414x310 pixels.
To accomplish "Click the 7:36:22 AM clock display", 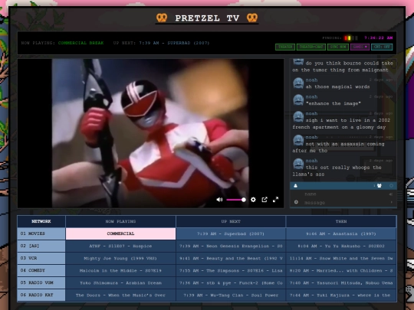I will point(379,38).
